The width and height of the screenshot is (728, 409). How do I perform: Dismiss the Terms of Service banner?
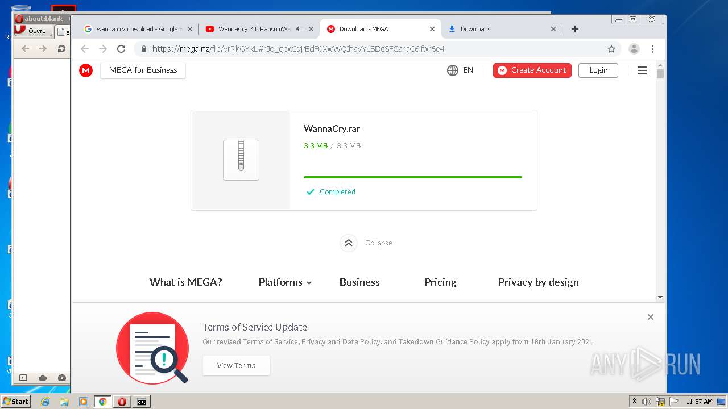[651, 317]
